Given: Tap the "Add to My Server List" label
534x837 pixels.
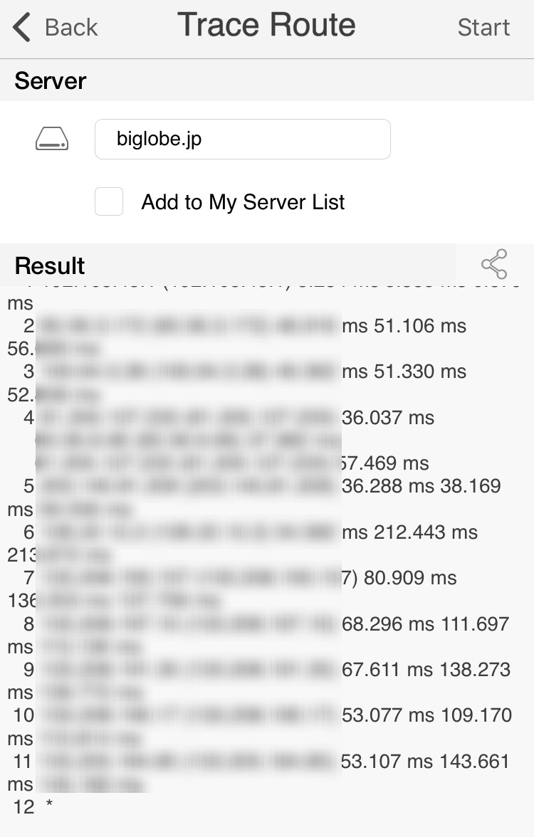Looking at the screenshot, I should [243, 202].
